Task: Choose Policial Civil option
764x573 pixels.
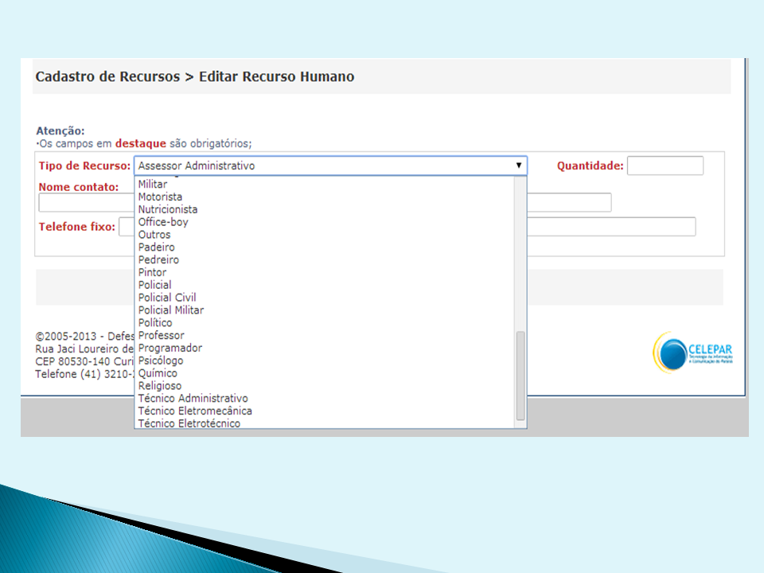Action: [167, 298]
